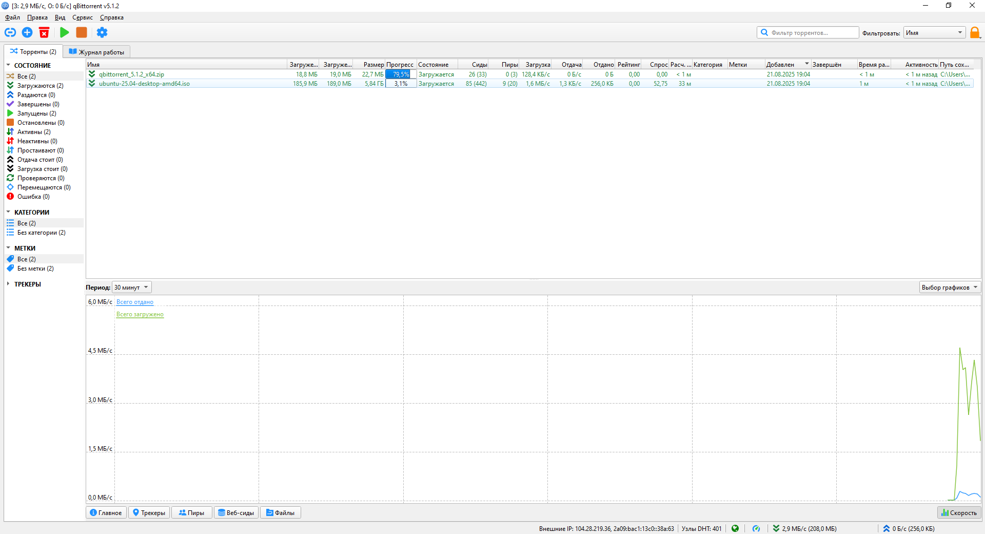
Task: Sort by the Прогресс column header
Action: (x=401, y=65)
